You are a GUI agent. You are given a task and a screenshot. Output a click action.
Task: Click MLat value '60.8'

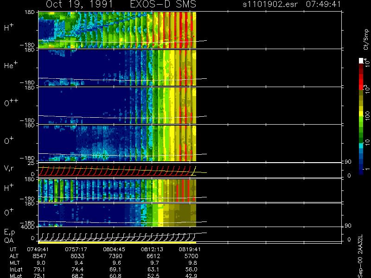[115, 276]
